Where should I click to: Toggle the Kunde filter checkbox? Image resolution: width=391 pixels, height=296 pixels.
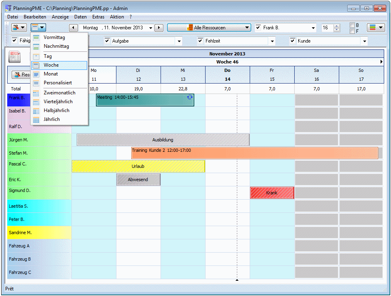293,41
